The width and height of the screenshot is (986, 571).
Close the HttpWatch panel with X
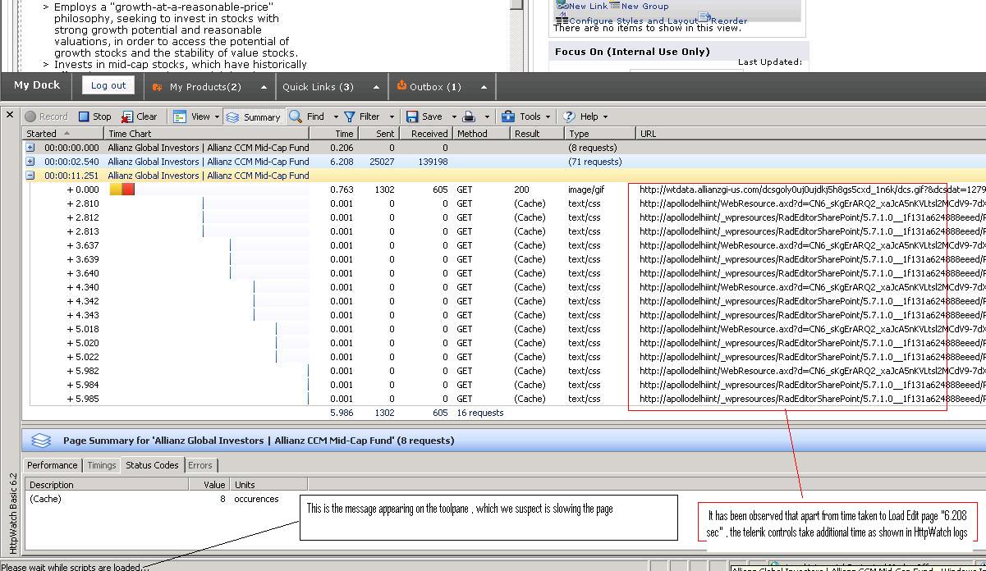click(x=10, y=114)
